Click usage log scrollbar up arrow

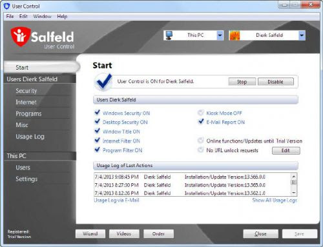point(294,176)
